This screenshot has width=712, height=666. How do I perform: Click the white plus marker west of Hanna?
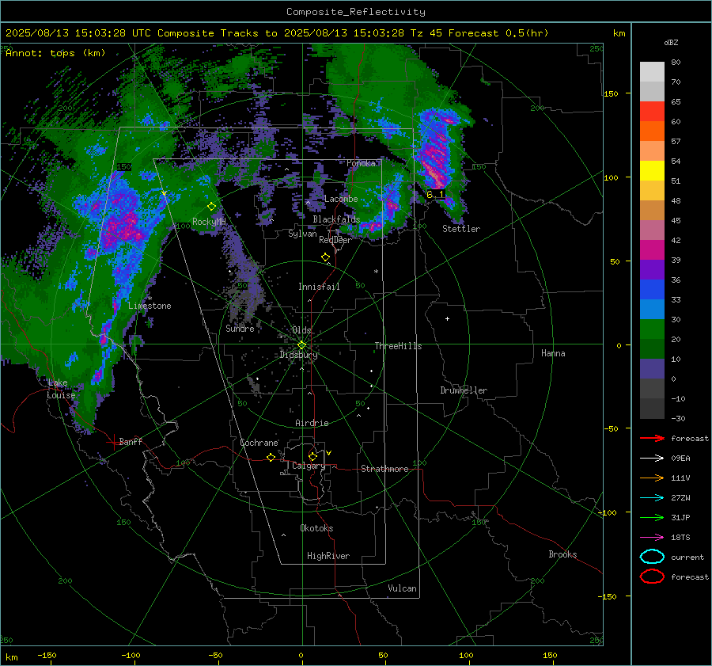pos(447,318)
